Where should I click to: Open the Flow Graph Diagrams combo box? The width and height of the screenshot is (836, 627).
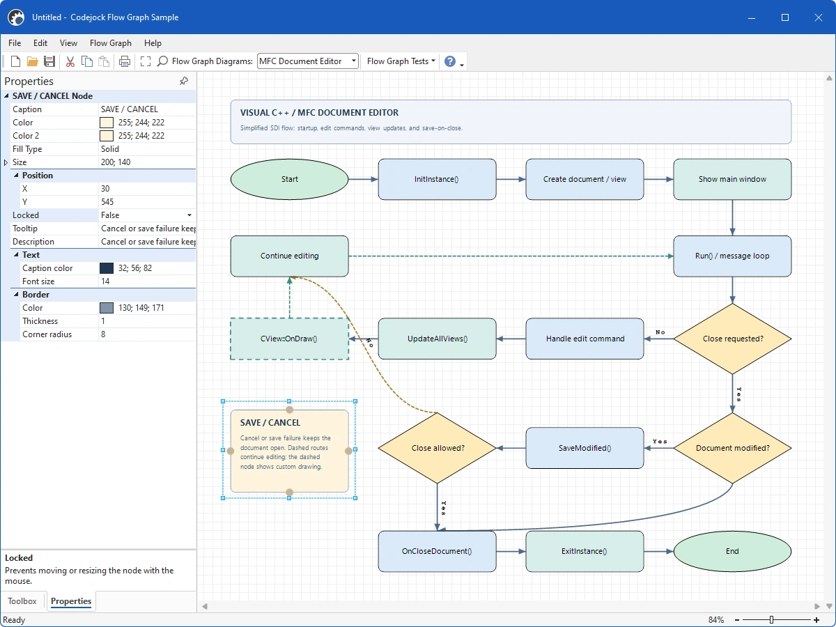point(308,61)
